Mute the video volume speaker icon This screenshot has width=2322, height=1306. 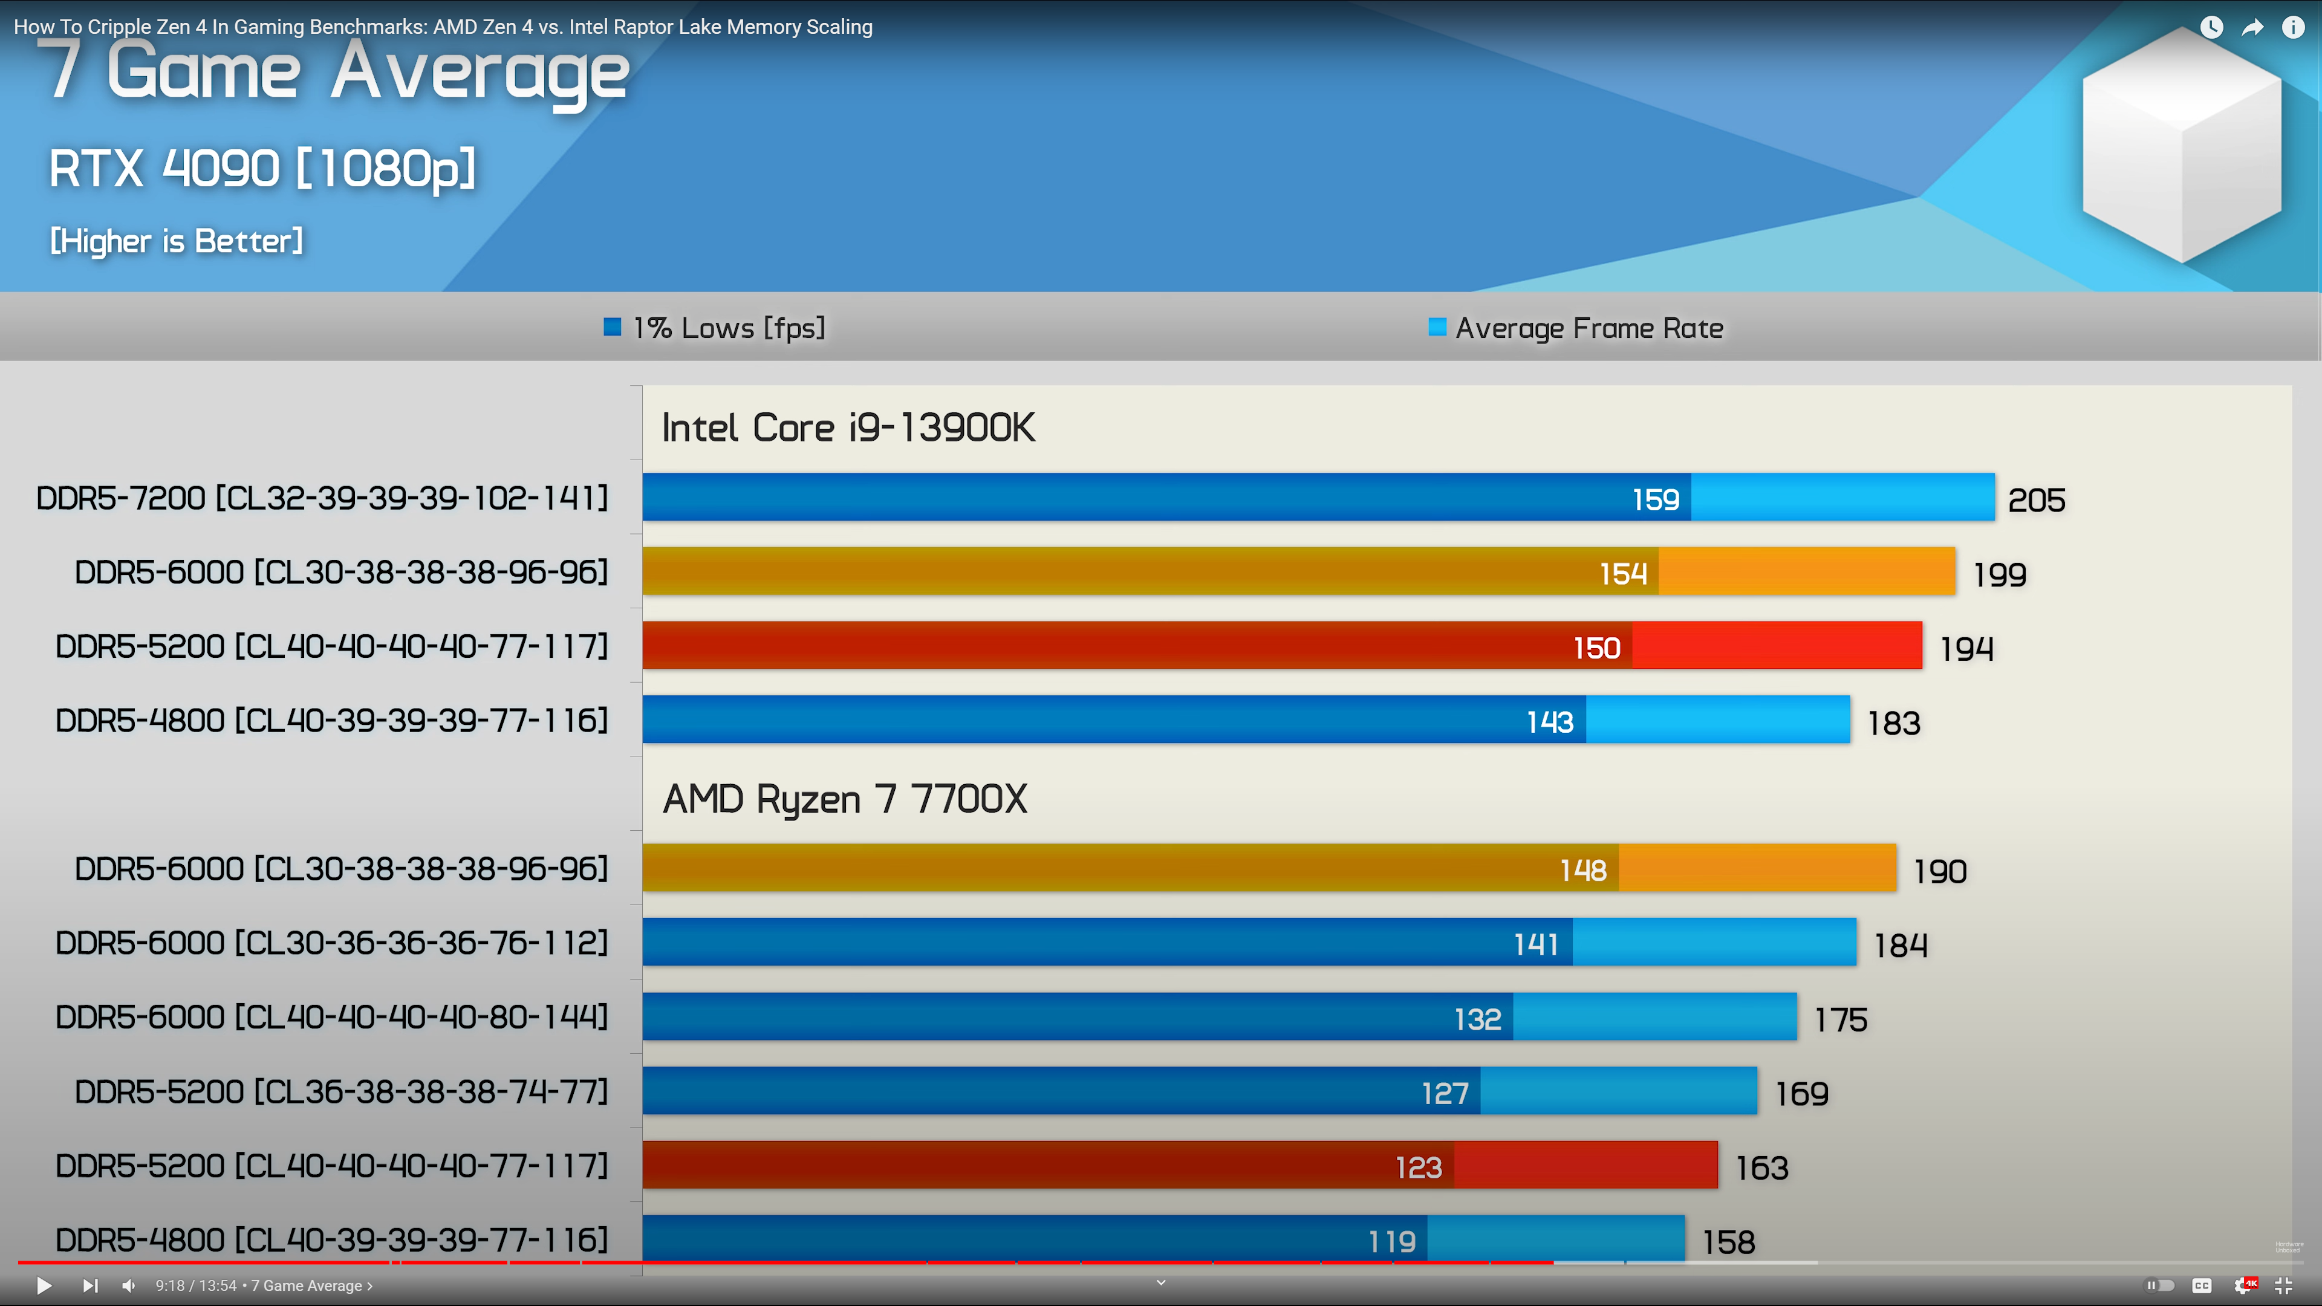point(129,1285)
